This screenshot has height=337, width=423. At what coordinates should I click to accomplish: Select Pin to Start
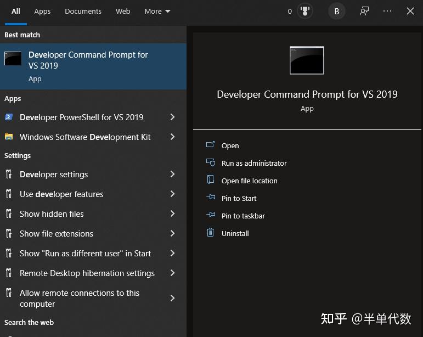239,198
